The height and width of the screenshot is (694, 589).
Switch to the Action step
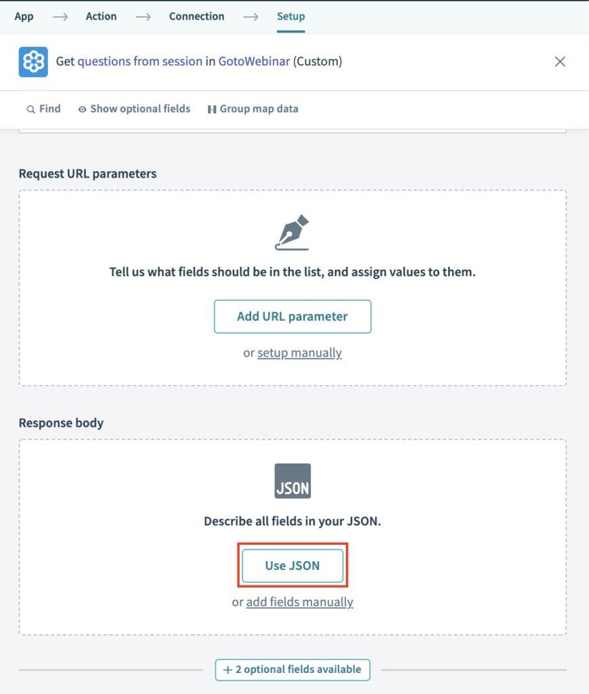[101, 16]
